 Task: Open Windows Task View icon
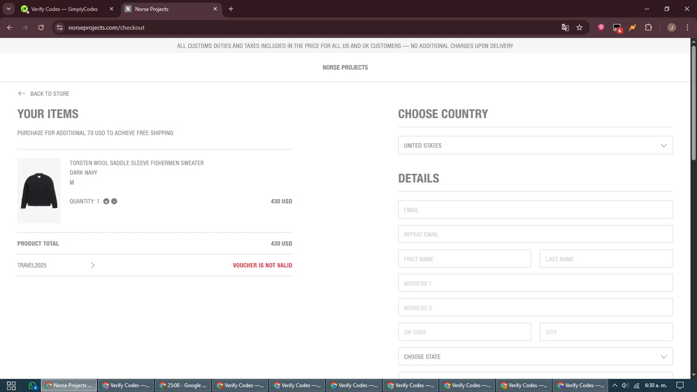pos(11,385)
